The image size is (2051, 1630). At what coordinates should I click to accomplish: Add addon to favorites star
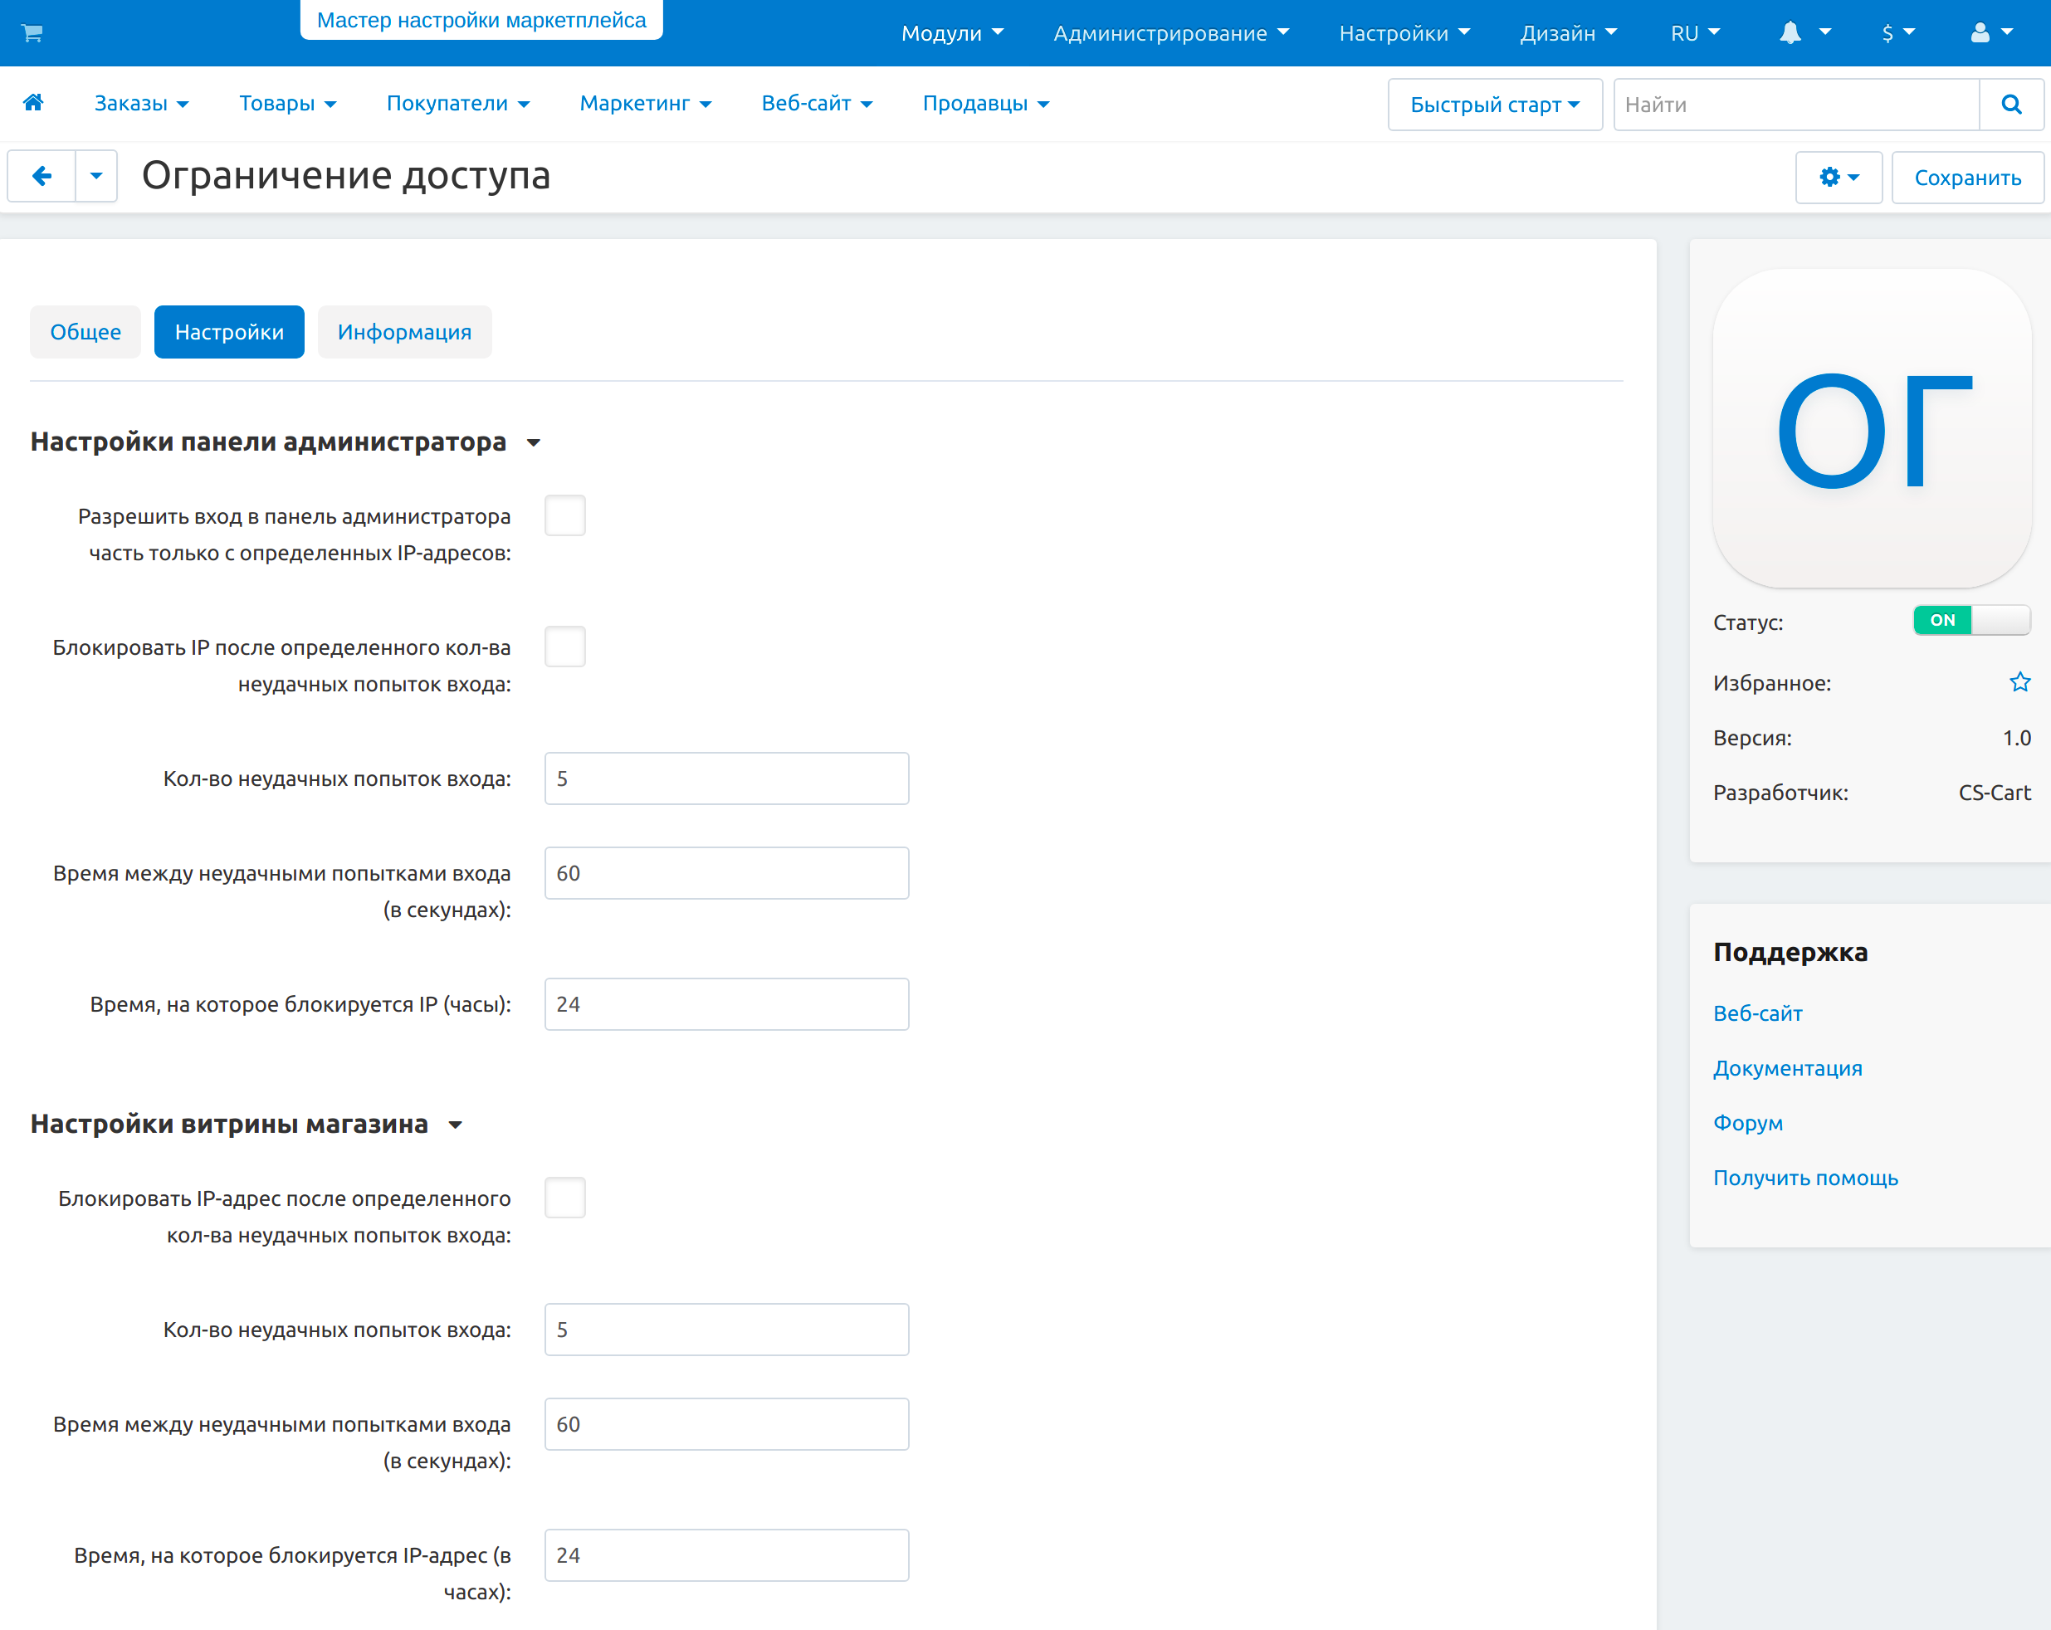tap(2019, 683)
